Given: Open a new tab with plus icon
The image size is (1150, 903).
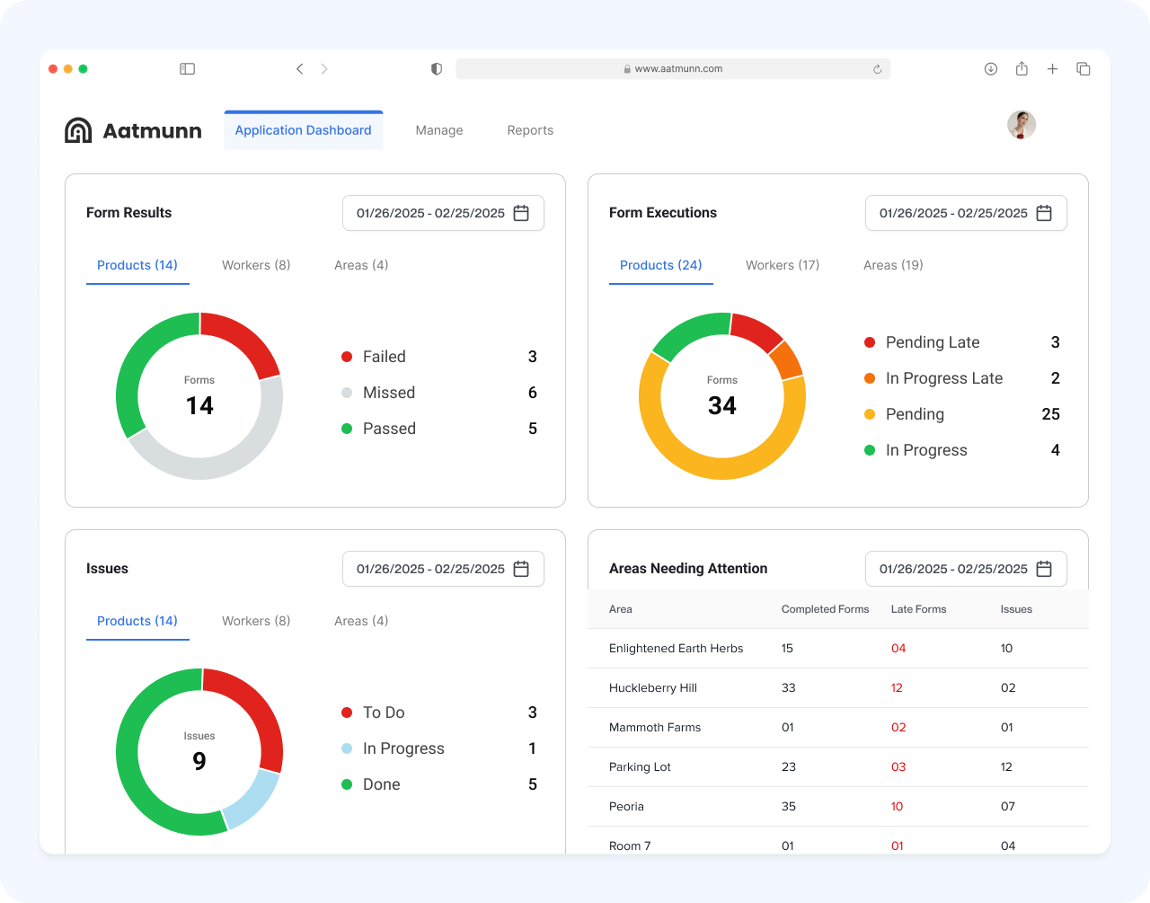Looking at the screenshot, I should [1052, 69].
